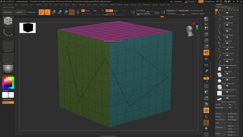Select the Move transform icon in top toolbar

pos(54,12)
